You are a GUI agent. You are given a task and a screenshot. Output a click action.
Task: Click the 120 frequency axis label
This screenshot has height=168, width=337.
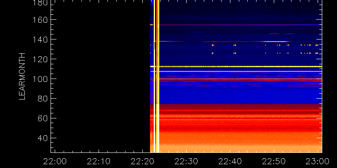click(x=40, y=60)
